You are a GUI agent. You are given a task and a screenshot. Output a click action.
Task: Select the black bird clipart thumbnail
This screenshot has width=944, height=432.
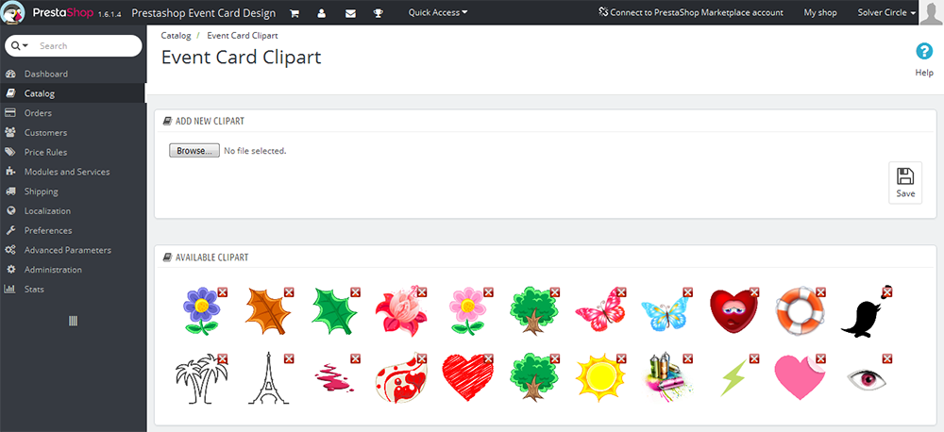point(865,311)
